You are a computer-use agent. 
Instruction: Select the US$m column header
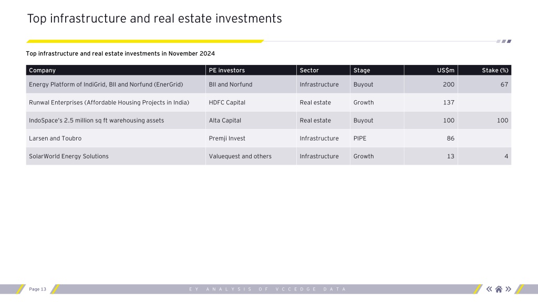pos(431,70)
